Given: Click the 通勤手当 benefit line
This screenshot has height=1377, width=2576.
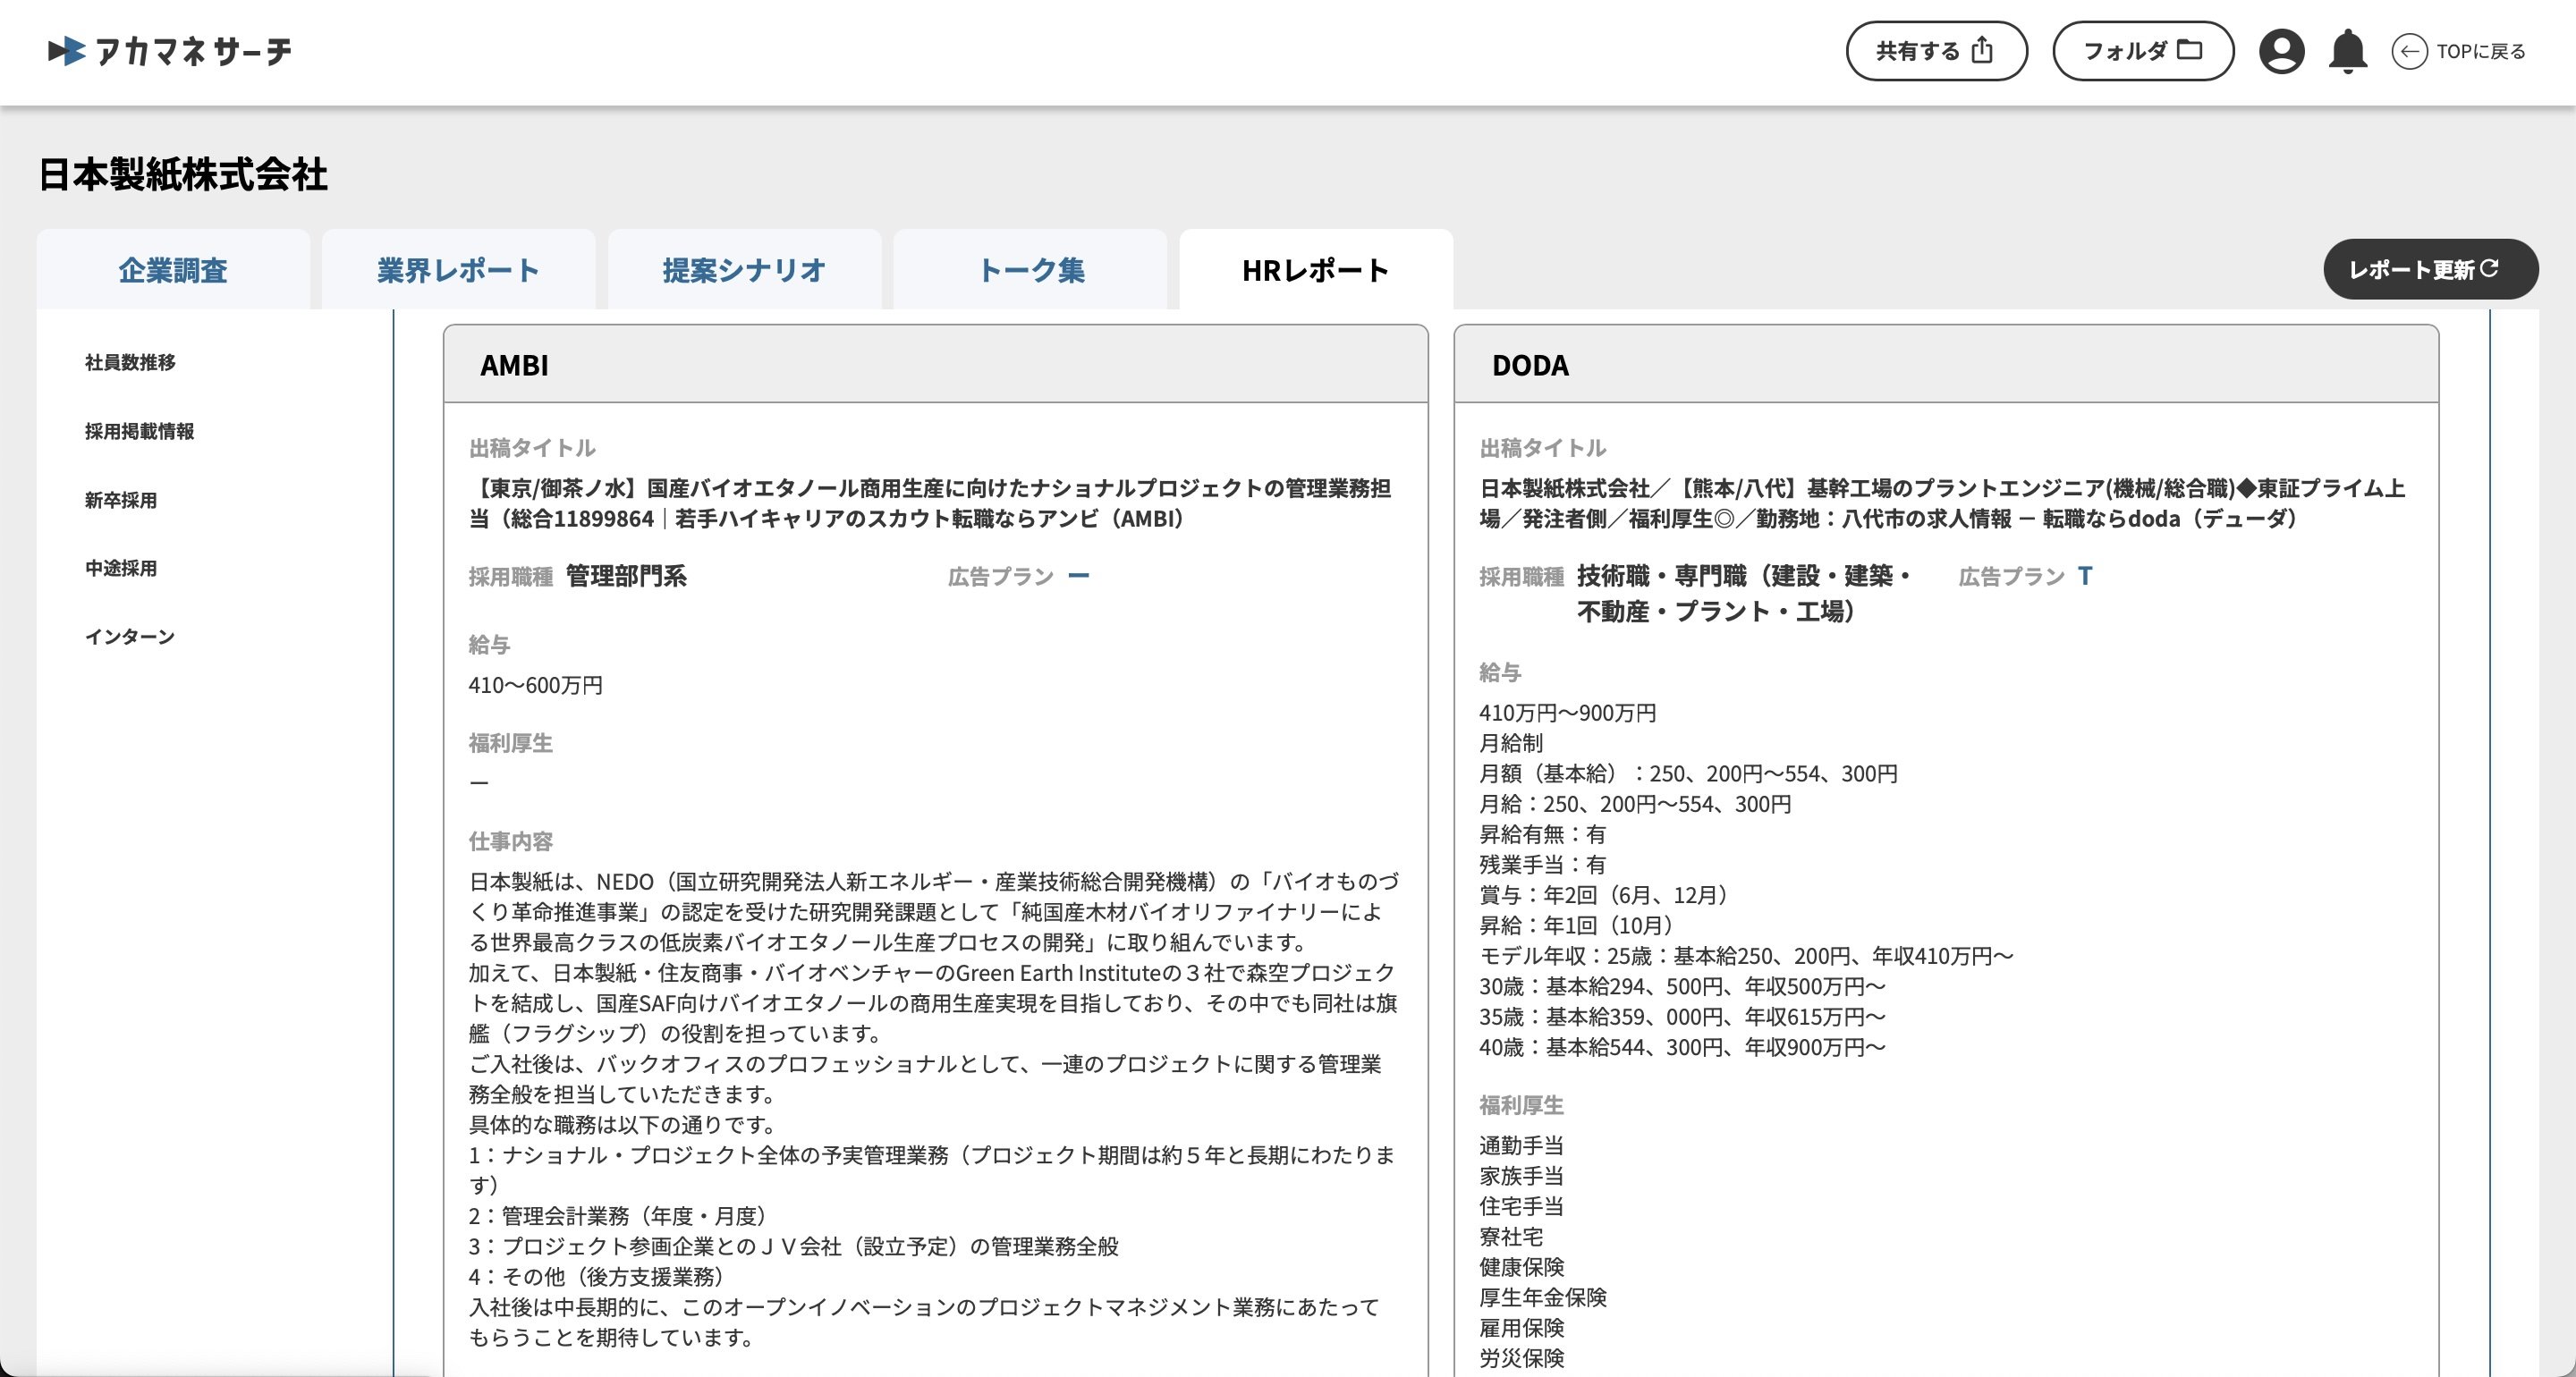Looking at the screenshot, I should [1521, 1145].
